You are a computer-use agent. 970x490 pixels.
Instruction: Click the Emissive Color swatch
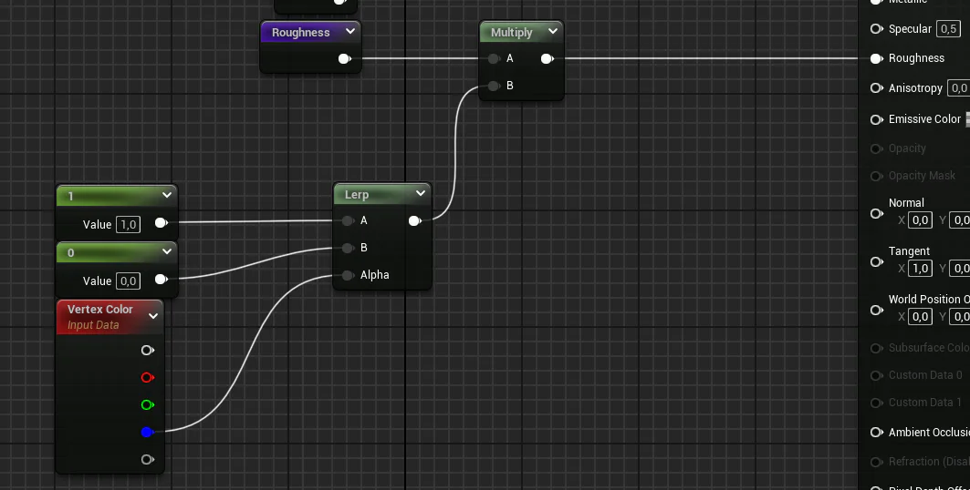(966, 119)
